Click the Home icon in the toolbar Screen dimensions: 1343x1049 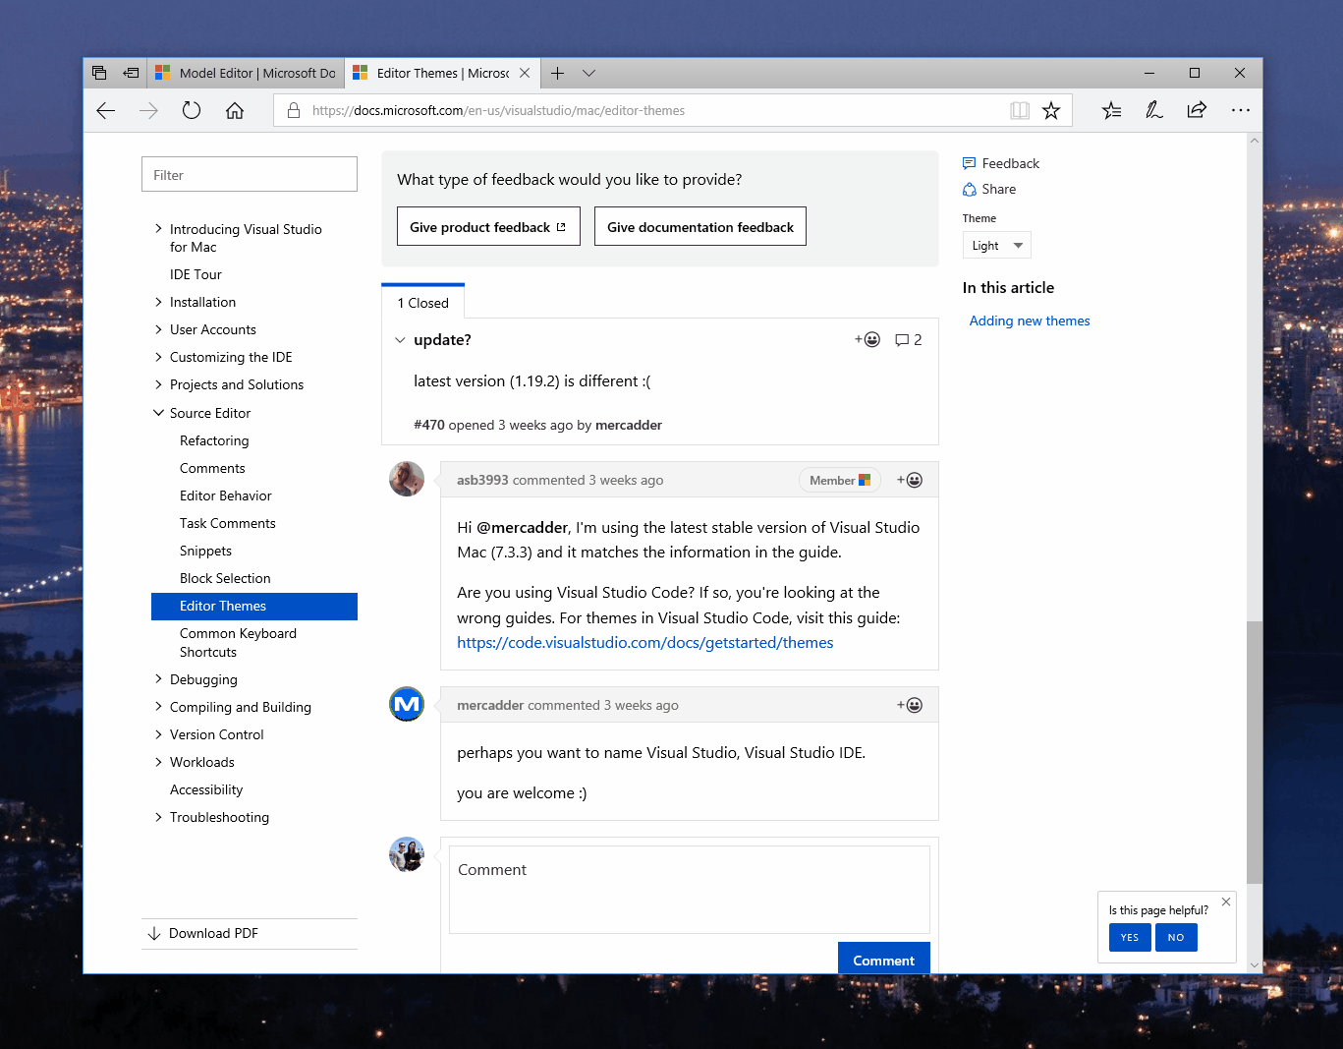point(235,110)
